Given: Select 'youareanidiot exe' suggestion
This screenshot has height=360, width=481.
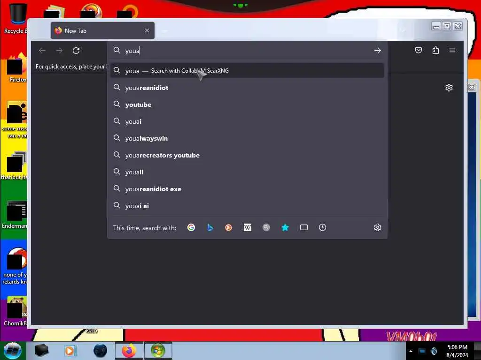Looking at the screenshot, I should [x=247, y=189].
